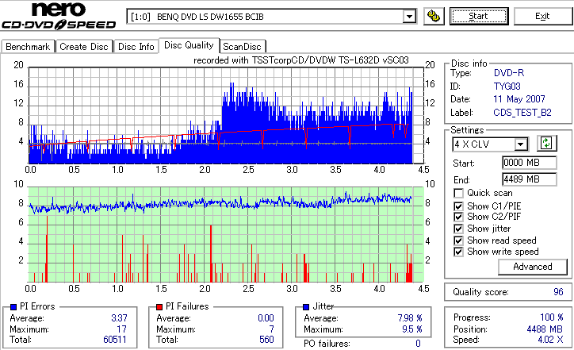This screenshot has height=350, width=574.
Task: Click the PI Failures total 560
Action: click(x=266, y=340)
